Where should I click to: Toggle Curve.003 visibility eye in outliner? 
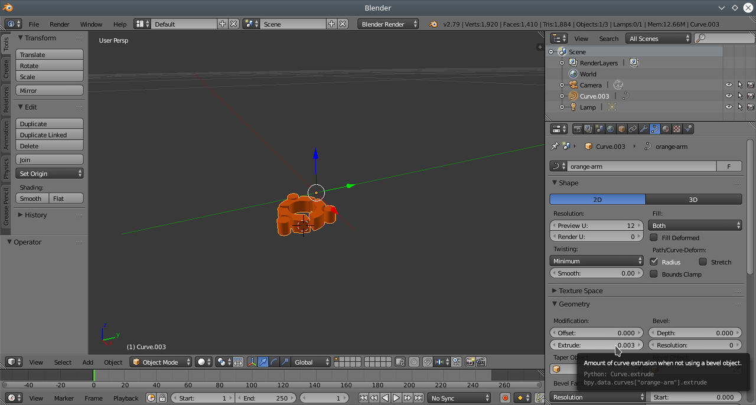pyautogui.click(x=729, y=96)
